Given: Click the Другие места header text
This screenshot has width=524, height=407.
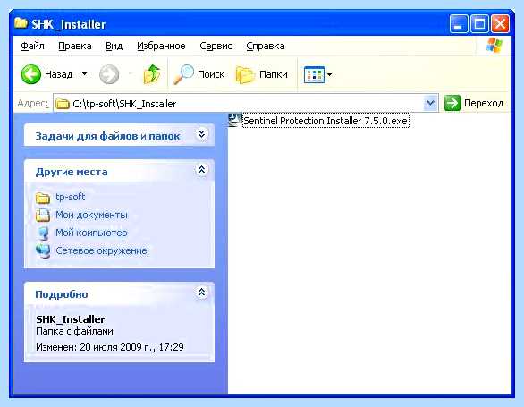Looking at the screenshot, I should tap(72, 172).
